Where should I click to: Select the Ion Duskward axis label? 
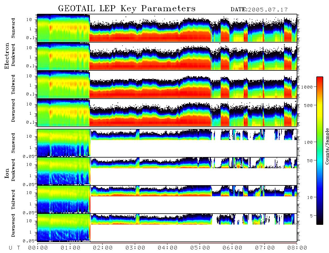(x=13, y=170)
